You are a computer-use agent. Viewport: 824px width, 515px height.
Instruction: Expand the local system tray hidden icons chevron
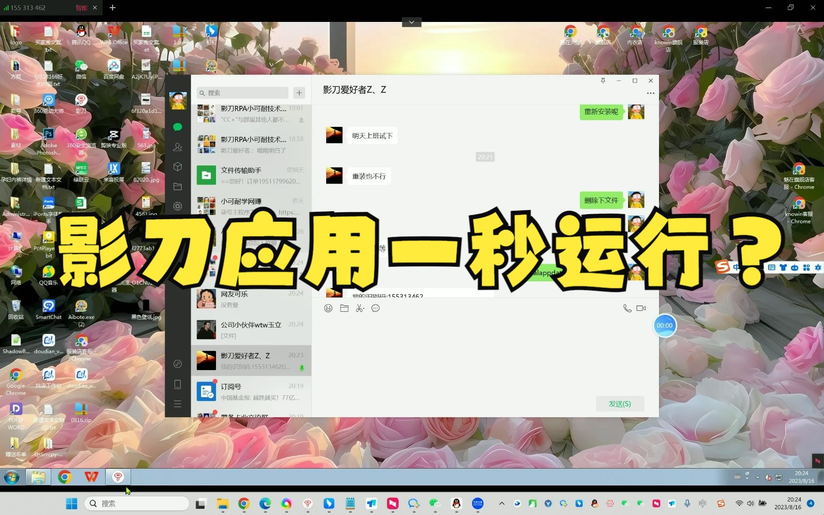501,503
